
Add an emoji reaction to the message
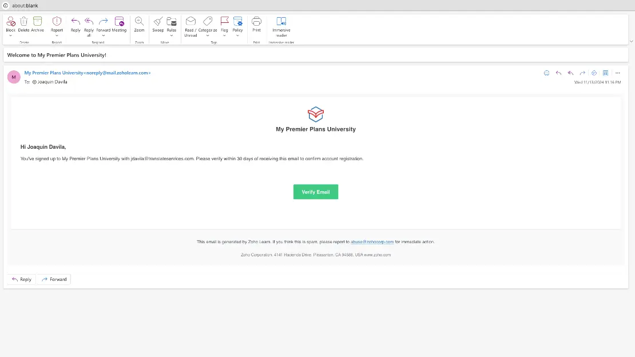546,73
